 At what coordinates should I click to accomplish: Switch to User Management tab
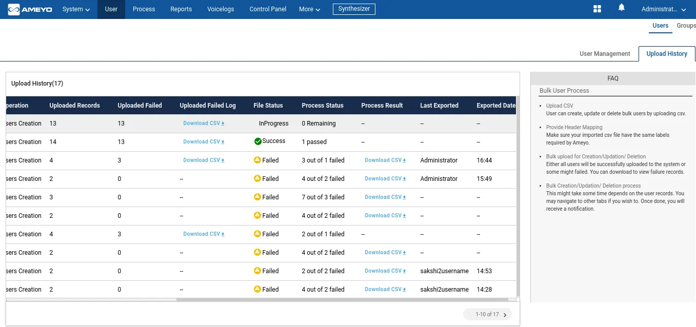tap(605, 54)
